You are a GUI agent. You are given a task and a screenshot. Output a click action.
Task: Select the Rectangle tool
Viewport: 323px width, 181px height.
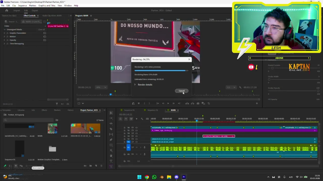tap(111, 145)
